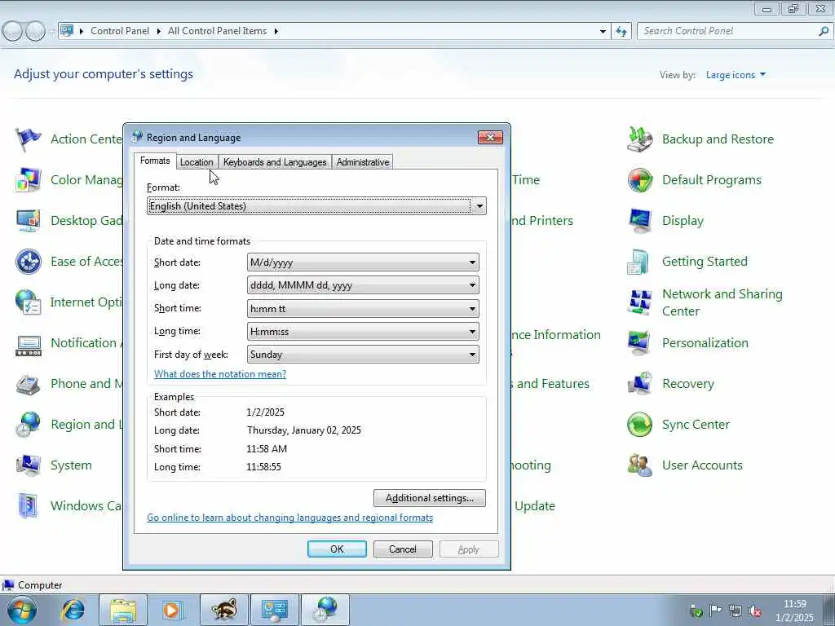835x626 pixels.
Task: Open Sync Center icon
Action: 639,425
